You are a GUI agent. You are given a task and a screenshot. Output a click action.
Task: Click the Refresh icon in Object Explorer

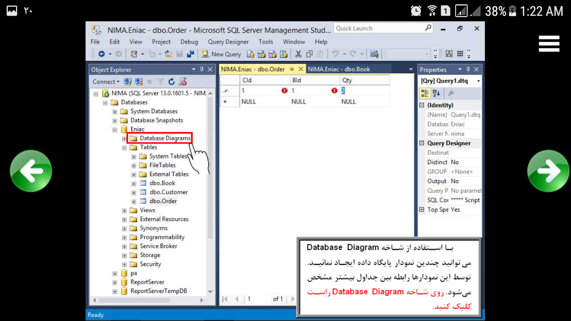coord(171,81)
